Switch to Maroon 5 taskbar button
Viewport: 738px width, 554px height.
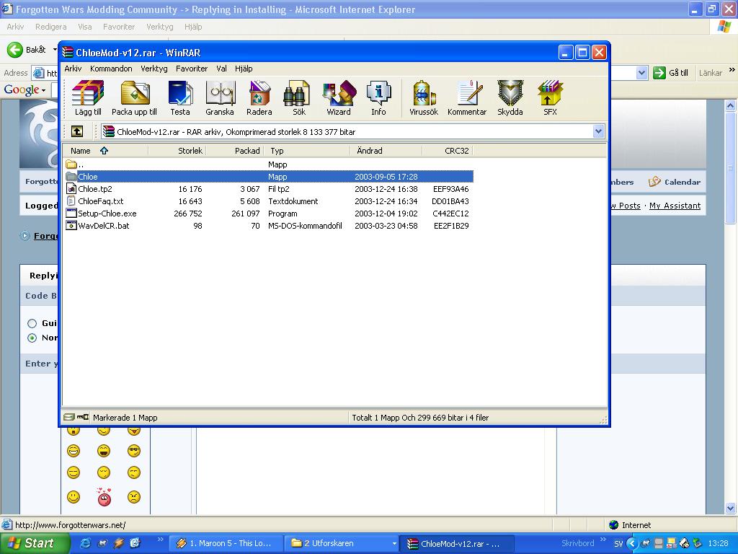pyautogui.click(x=225, y=543)
